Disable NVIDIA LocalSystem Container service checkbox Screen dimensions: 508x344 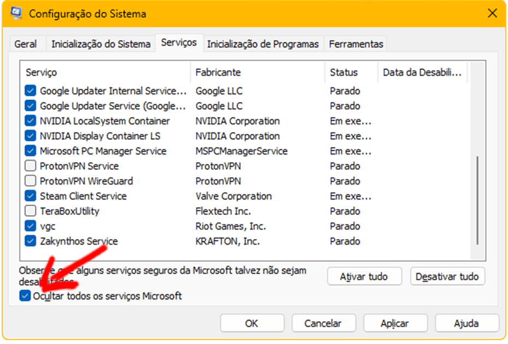point(31,121)
